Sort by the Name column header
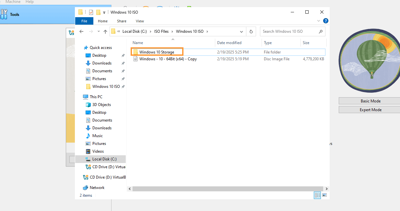 tap(138, 43)
